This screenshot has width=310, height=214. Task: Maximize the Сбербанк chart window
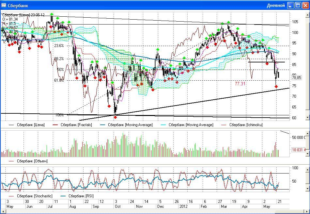tap(298, 6)
